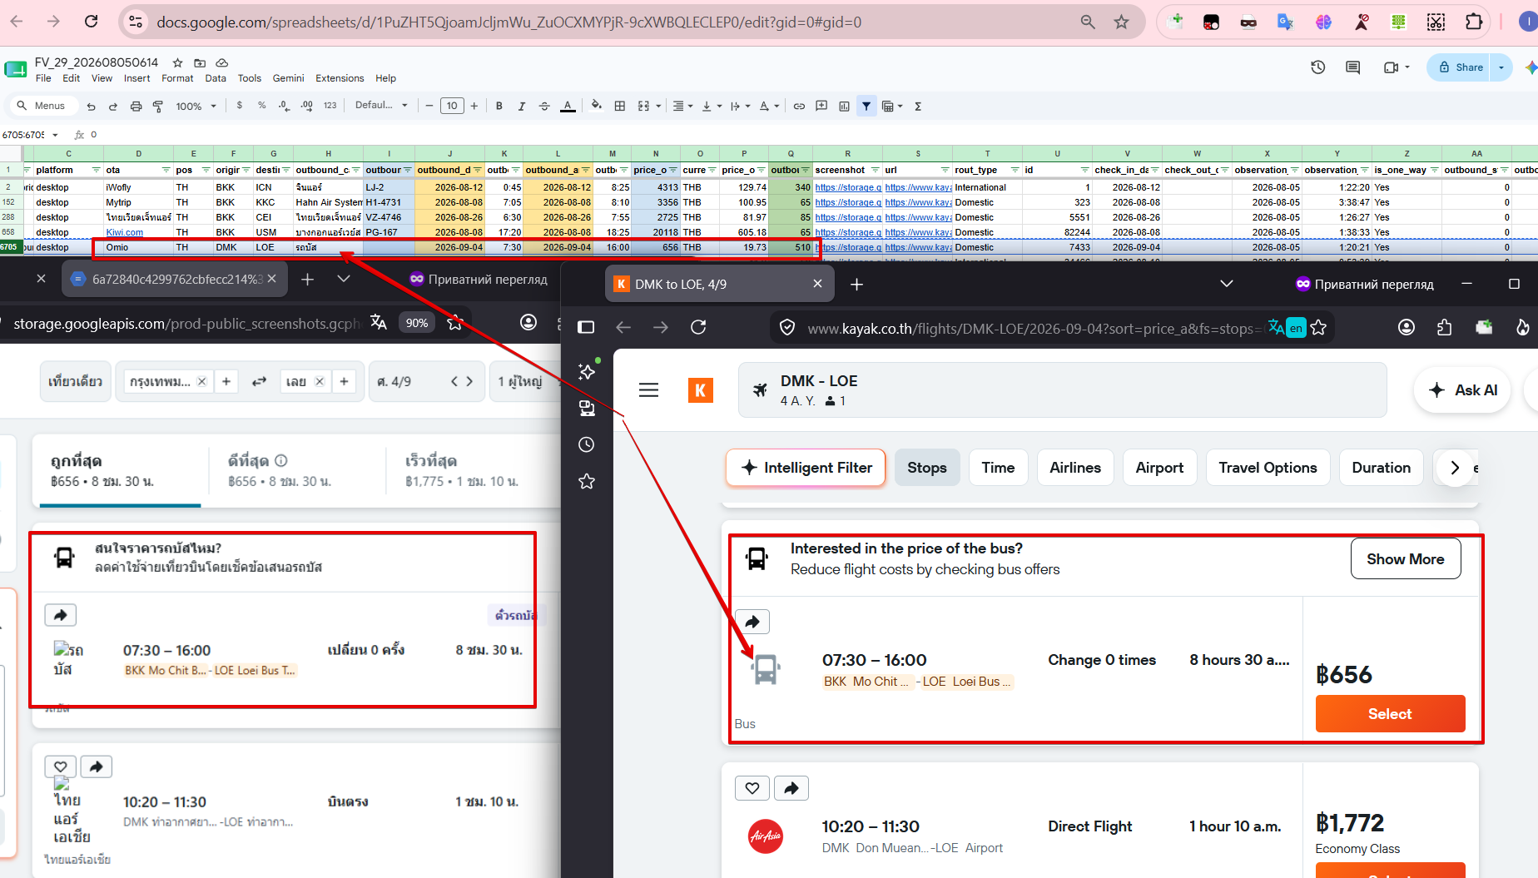Open the trip-type เที่ยวเดียว selector
Screen dimensions: 1538x878
(x=75, y=381)
